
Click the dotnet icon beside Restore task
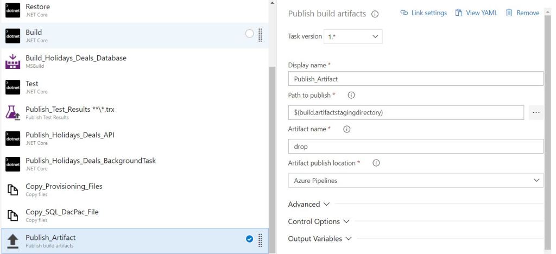[13, 10]
